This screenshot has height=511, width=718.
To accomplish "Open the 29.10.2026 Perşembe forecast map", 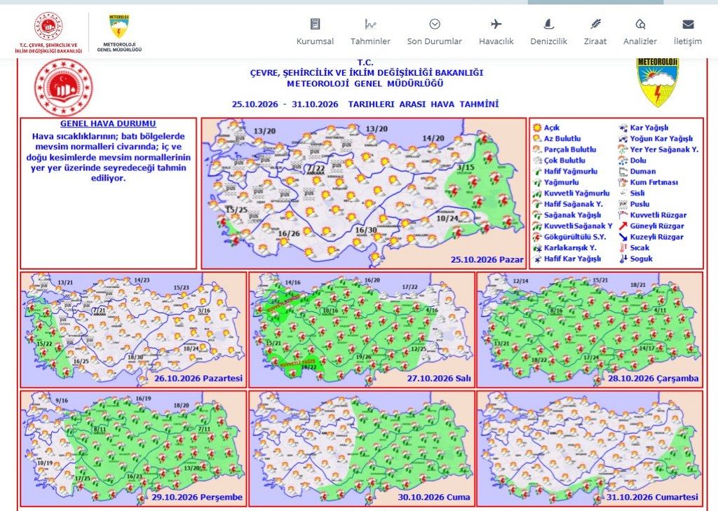I will 133,449.
